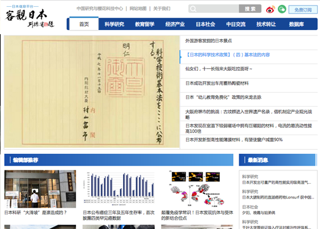Open news 日本开发出可量产的高性能实用级高温气
The width and height of the screenshot is (320, 229).
tap(277, 183)
